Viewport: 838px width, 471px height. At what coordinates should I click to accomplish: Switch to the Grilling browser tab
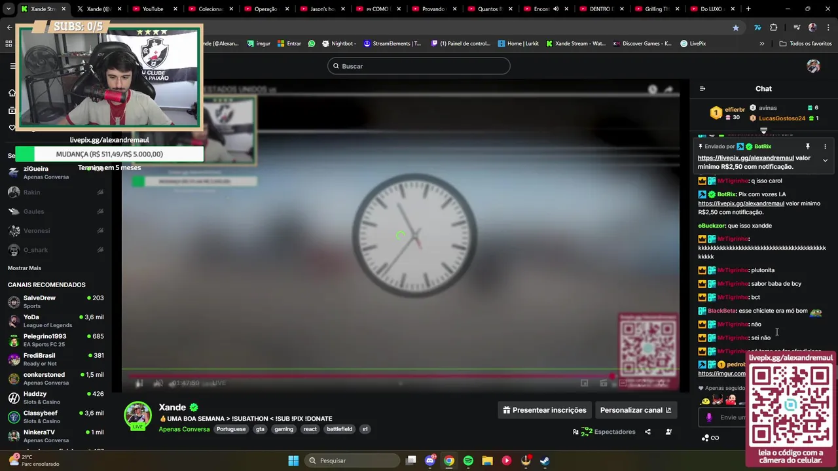657,9
